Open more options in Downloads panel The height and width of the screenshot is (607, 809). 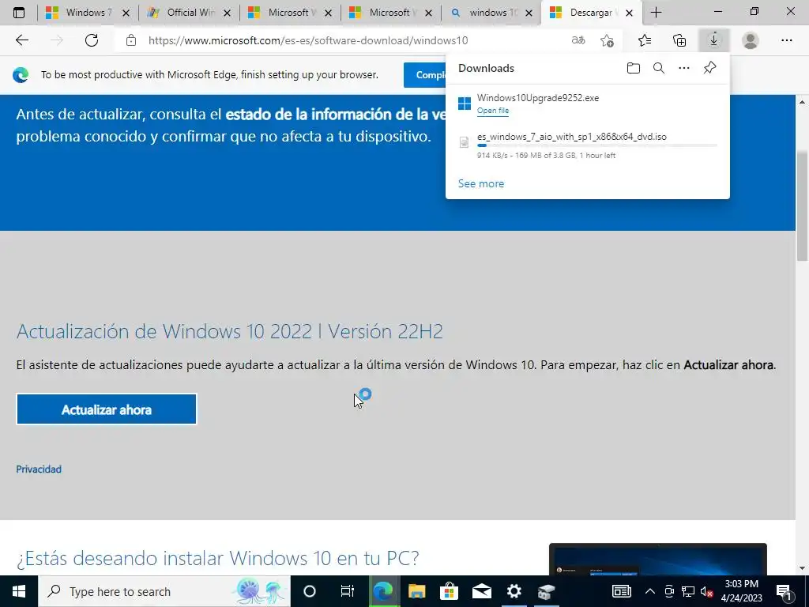point(684,68)
